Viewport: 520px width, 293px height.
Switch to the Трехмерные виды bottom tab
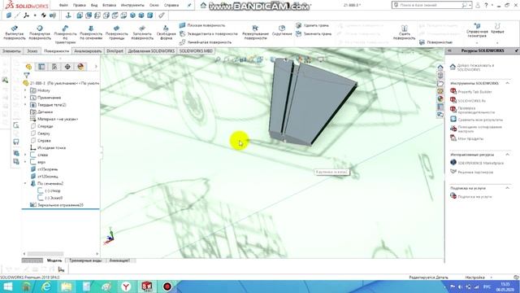[x=85, y=260]
